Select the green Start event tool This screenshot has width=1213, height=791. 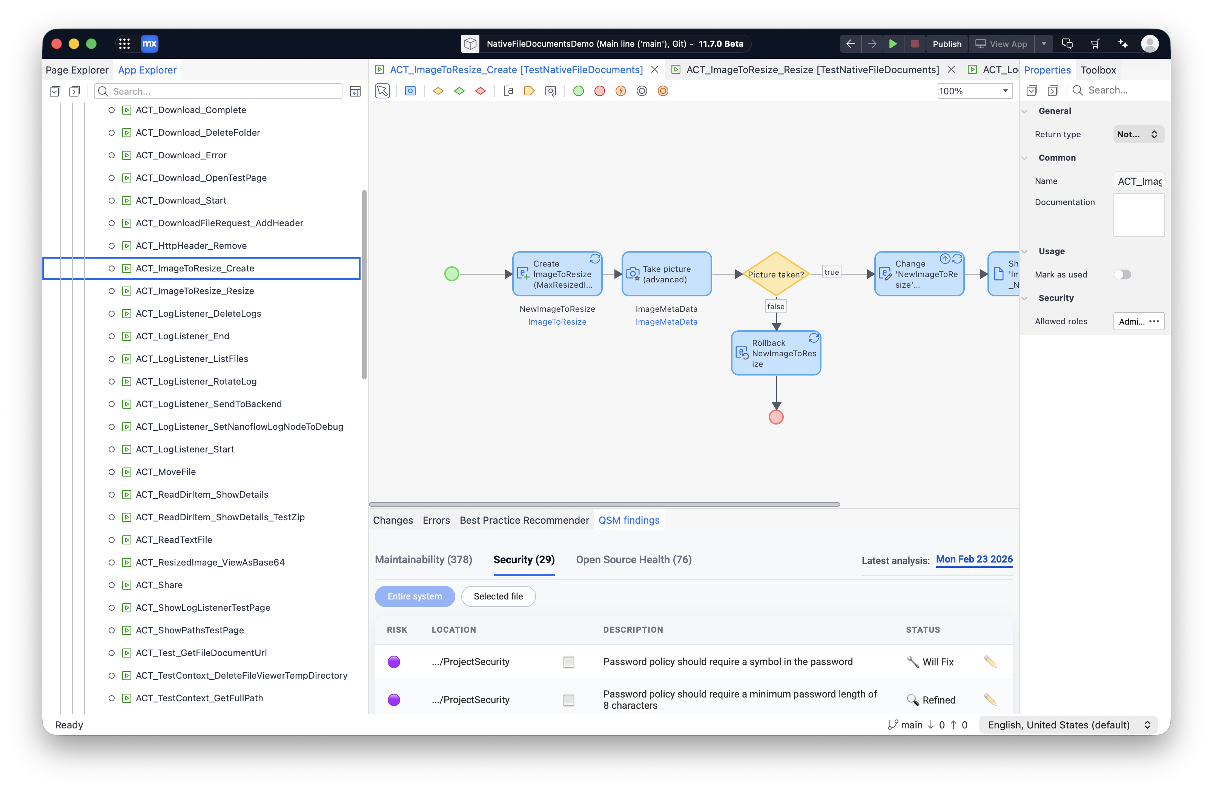579,91
